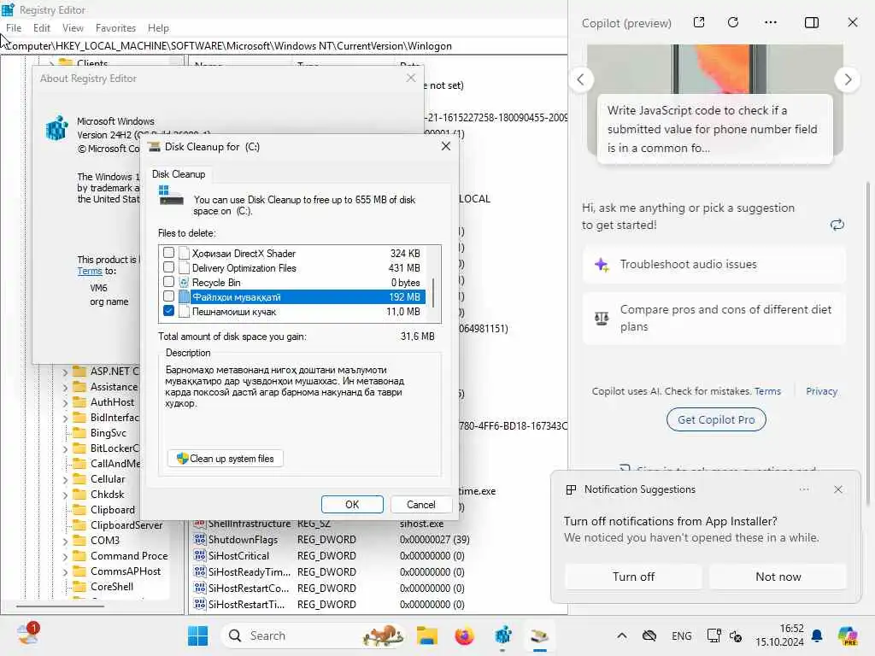875x656 pixels.
Task: Open Windows Start menu
Action: (x=197, y=635)
